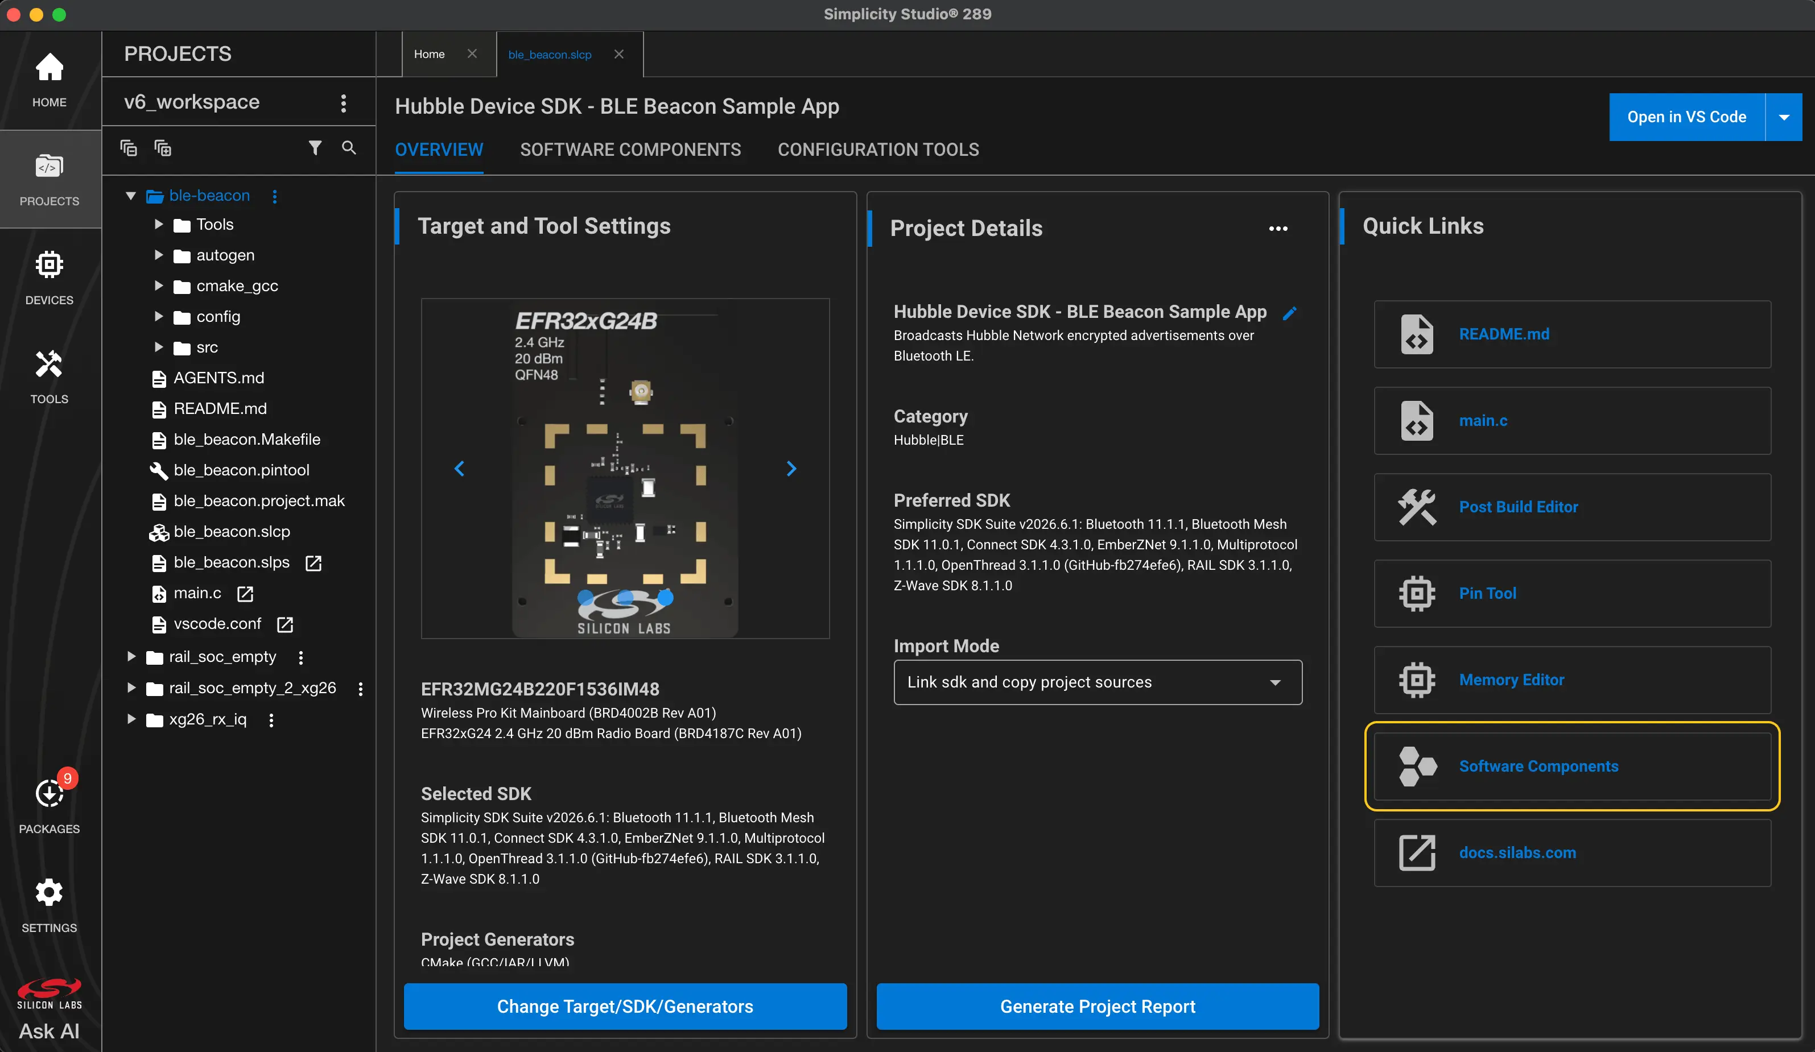Image resolution: width=1815 pixels, height=1052 pixels.
Task: Open Pin Tool quick link
Action: pos(1571,593)
